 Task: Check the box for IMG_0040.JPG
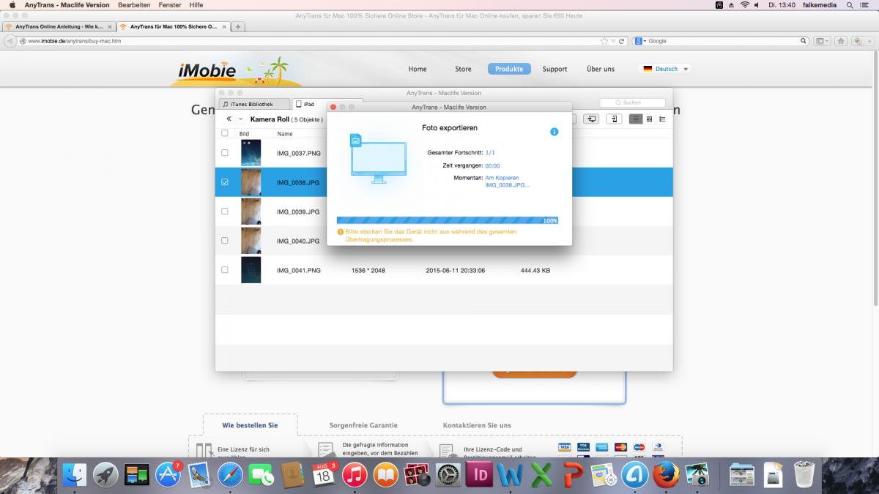pyautogui.click(x=225, y=241)
